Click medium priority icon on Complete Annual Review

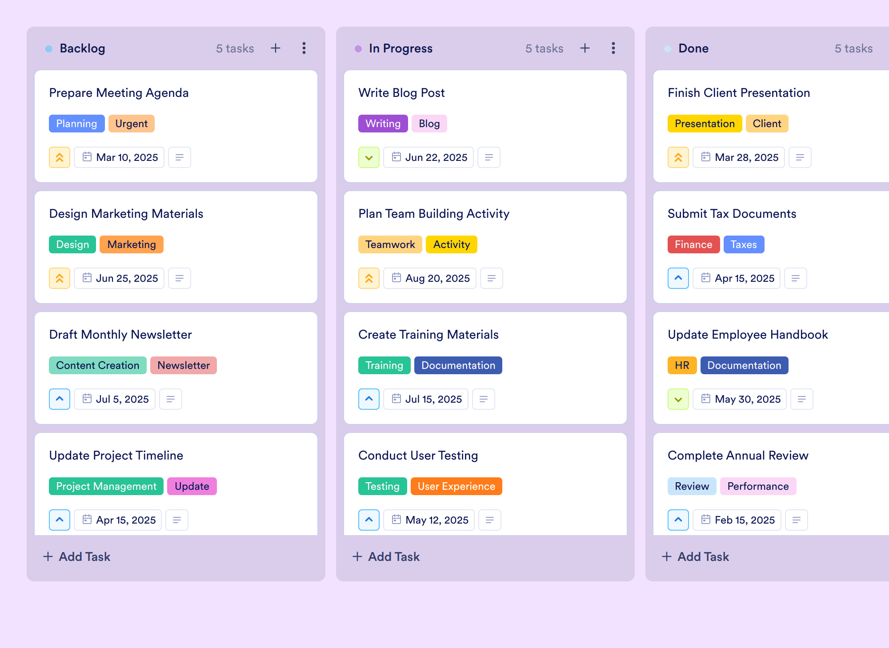point(678,520)
